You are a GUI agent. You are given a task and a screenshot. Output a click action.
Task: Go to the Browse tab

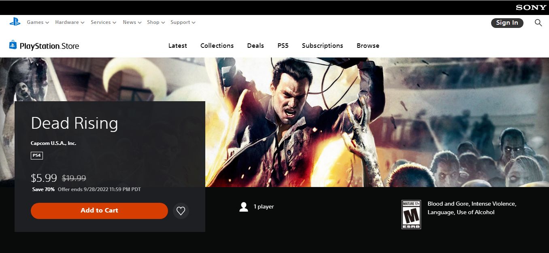pyautogui.click(x=368, y=45)
